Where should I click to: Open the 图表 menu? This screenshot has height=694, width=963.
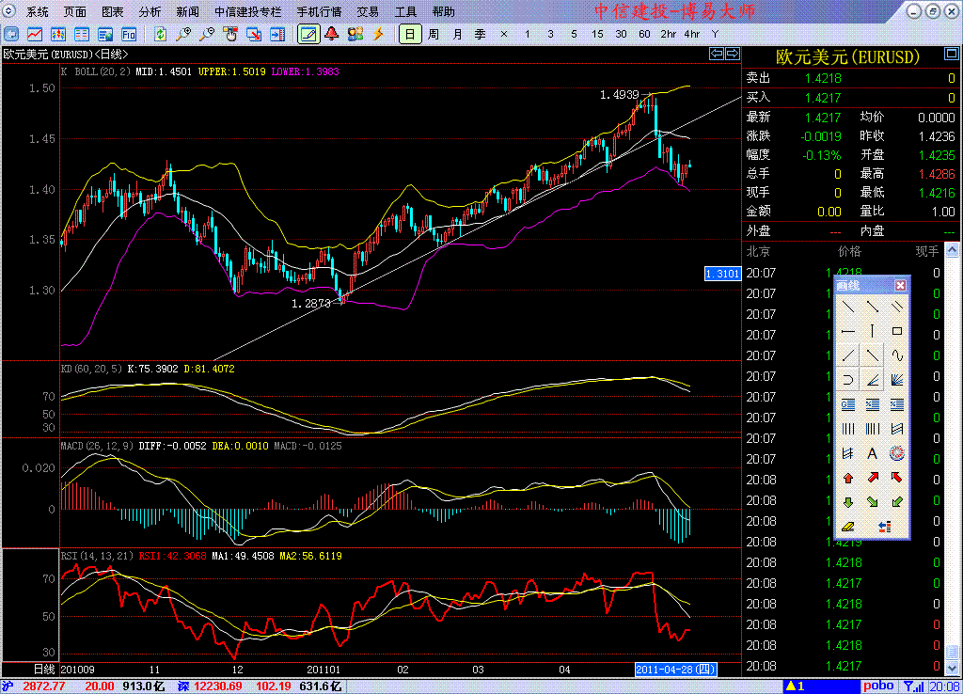113,11
